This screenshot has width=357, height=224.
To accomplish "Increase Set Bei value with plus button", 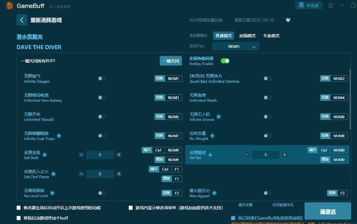I will (x=285, y=155).
